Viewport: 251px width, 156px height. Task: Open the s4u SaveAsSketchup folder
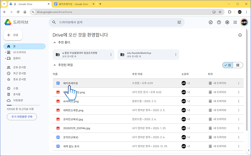point(148,55)
